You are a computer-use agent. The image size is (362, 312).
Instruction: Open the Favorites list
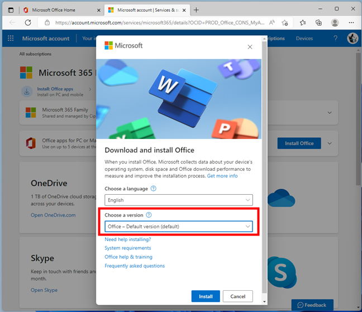303,22
